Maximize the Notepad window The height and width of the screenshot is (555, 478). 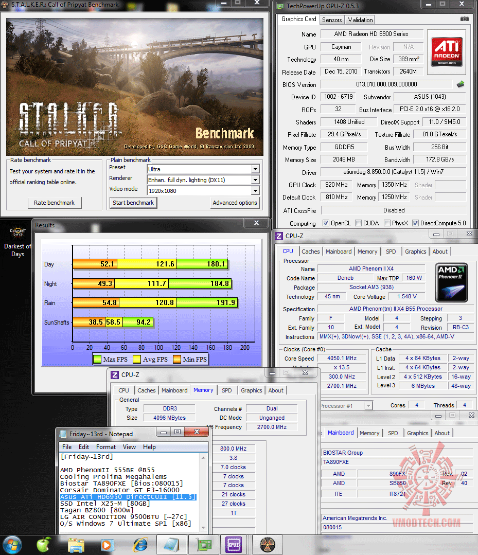pyautogui.click(x=178, y=432)
